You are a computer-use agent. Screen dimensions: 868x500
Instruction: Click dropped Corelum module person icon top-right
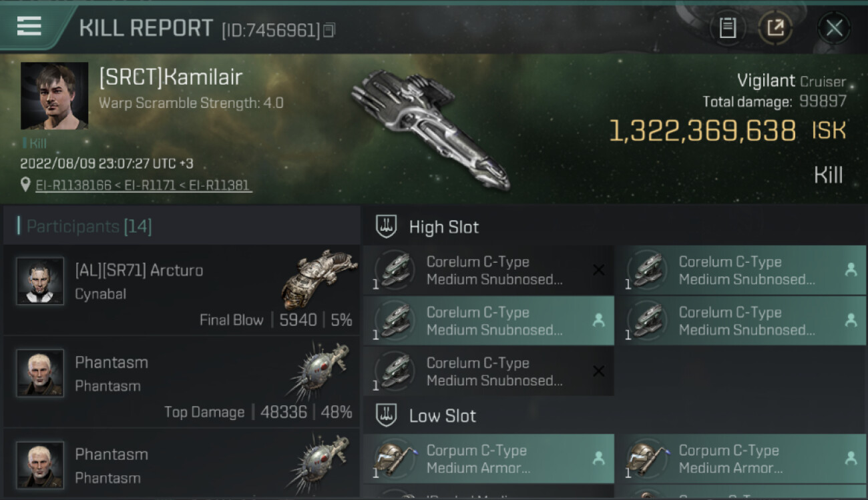click(x=851, y=269)
